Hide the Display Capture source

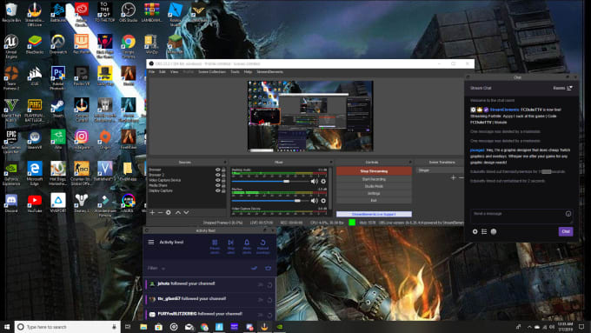tap(218, 190)
